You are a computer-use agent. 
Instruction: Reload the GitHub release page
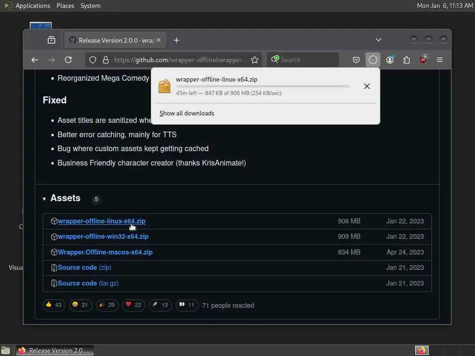(68, 60)
